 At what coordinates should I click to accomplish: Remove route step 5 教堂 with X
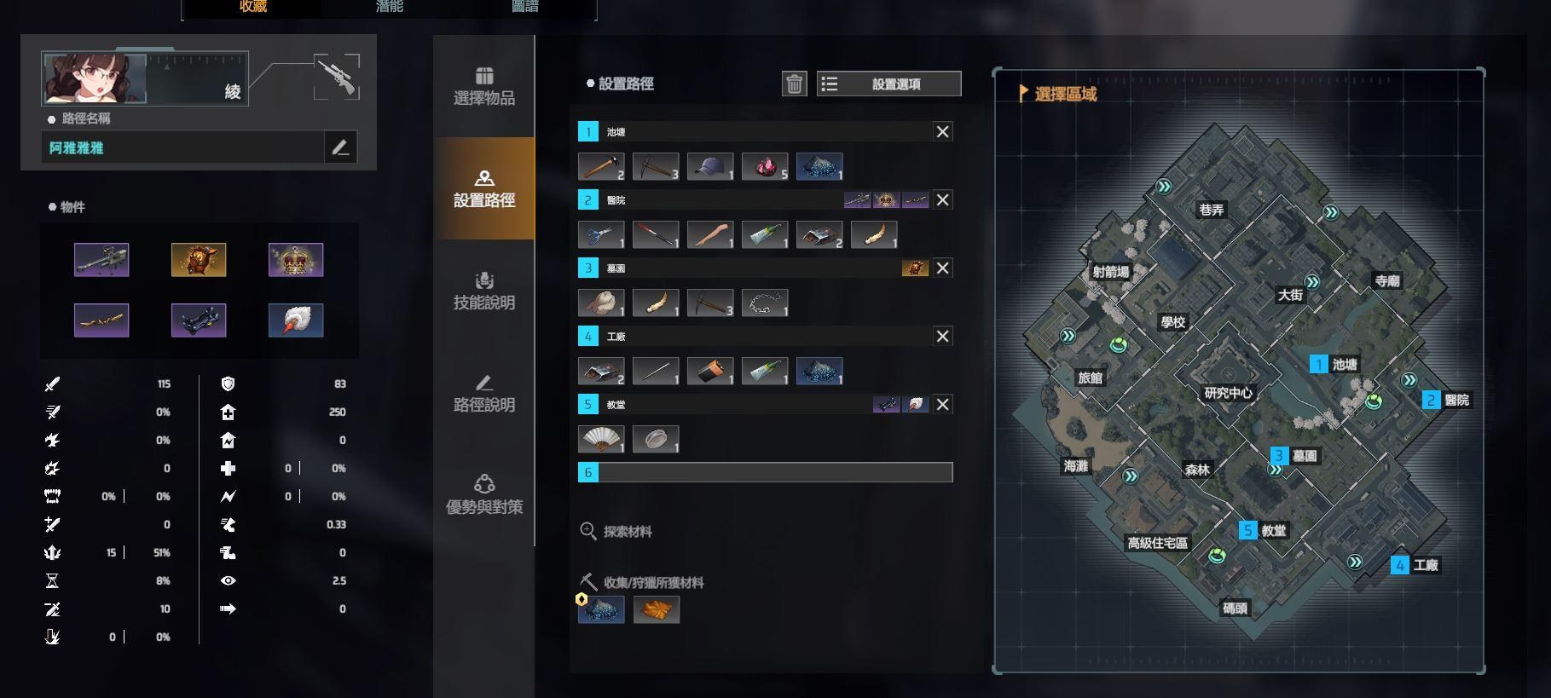click(x=942, y=404)
